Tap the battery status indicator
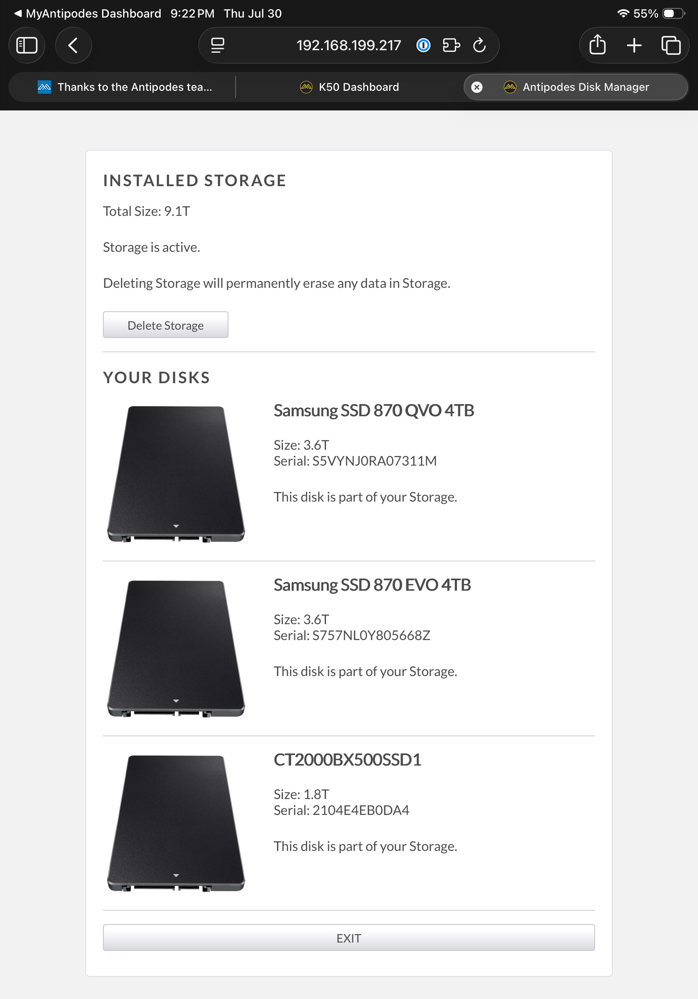 [674, 13]
